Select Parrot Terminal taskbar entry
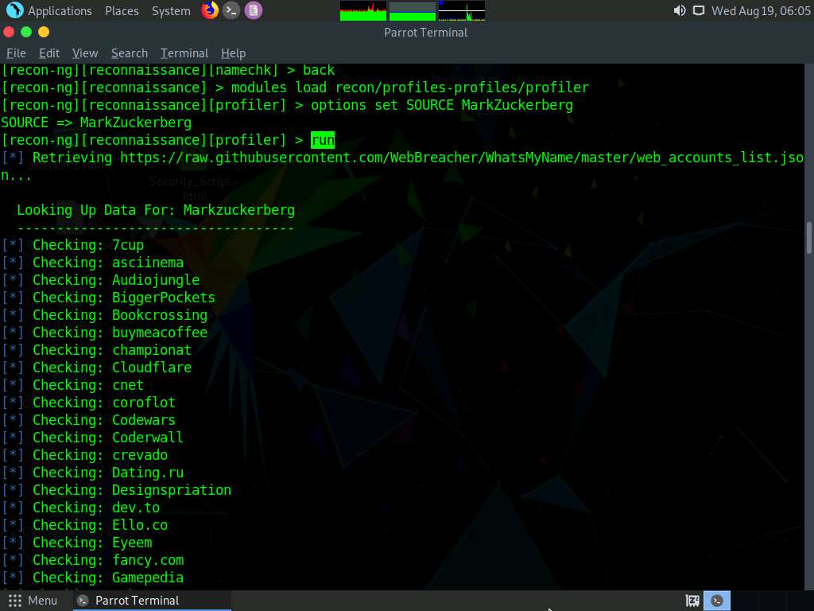Screen dimensions: 814x611 (150, 601)
